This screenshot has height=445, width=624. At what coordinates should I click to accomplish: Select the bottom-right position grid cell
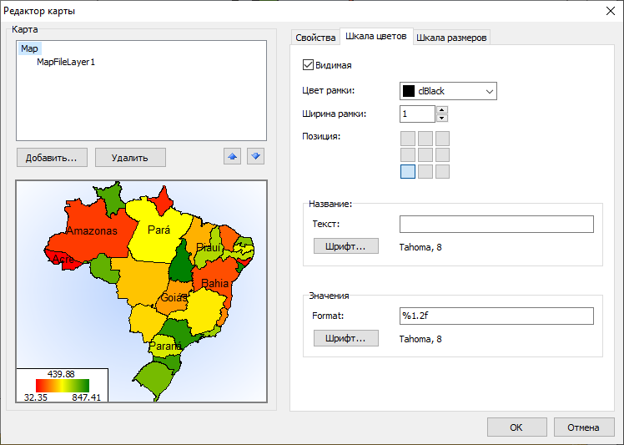pyautogui.click(x=442, y=171)
